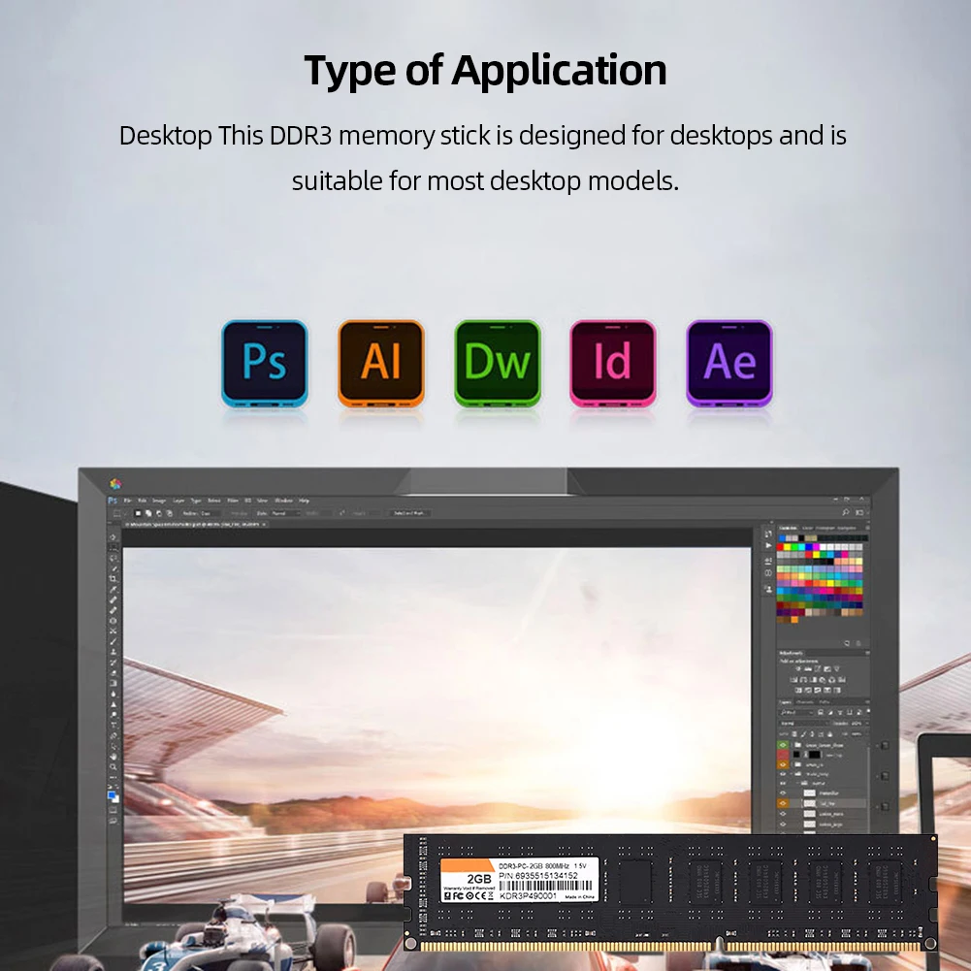Image resolution: width=971 pixels, height=971 pixels.
Task: Open the Filter menu
Action: click(233, 501)
